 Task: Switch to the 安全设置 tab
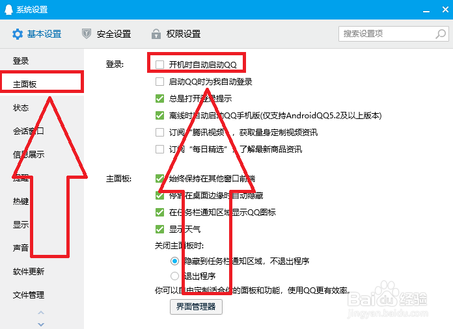pos(106,34)
